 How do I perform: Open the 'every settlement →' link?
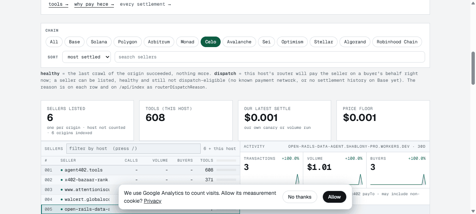point(145,5)
